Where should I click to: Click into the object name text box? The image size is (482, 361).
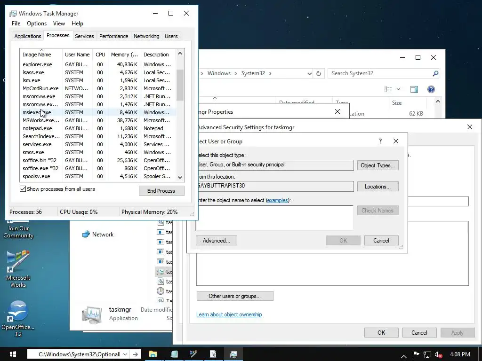(x=274, y=218)
